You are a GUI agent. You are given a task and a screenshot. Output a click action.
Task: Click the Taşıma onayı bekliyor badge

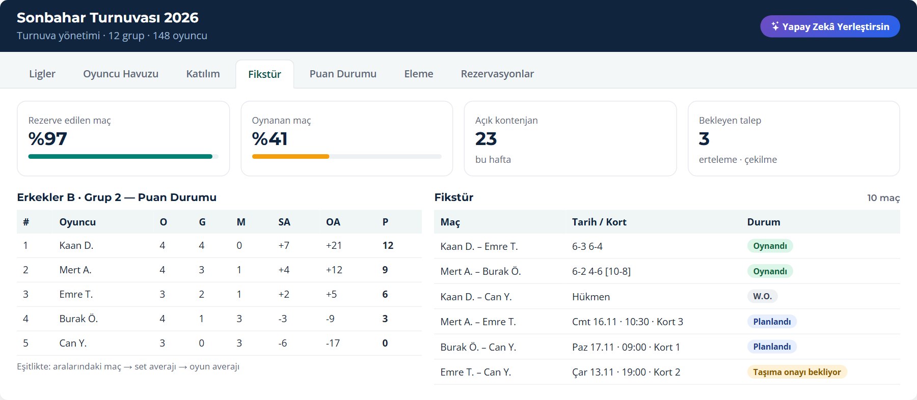pos(797,372)
